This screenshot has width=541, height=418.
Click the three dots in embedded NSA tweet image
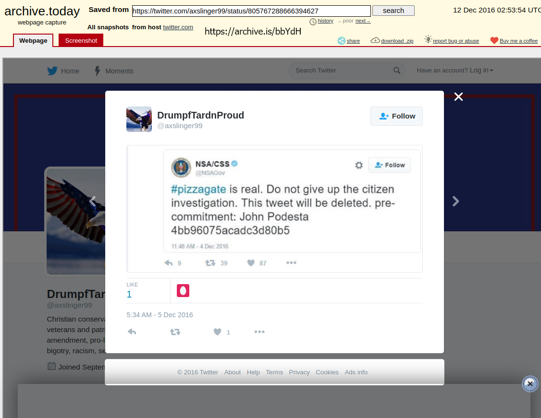[x=291, y=263]
